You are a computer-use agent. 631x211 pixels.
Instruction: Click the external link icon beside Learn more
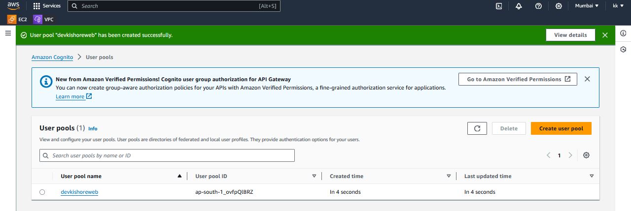[x=89, y=96]
